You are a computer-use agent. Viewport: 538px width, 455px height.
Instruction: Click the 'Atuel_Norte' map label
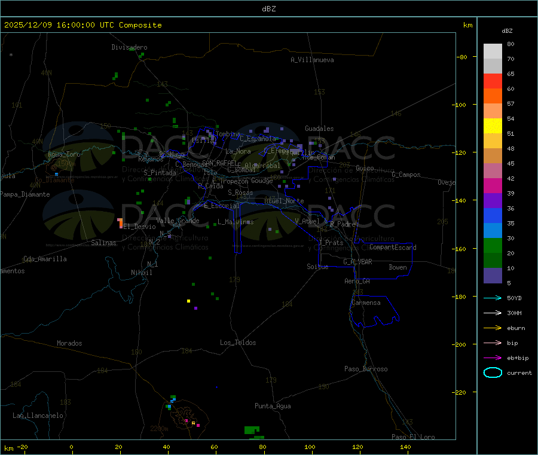[x=284, y=201]
